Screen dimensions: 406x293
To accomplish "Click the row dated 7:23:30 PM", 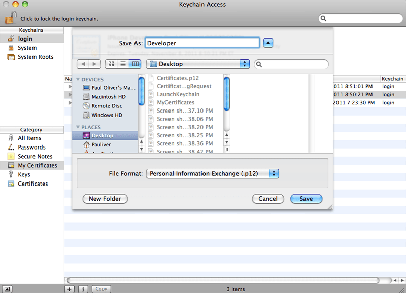I will click(x=369, y=103).
